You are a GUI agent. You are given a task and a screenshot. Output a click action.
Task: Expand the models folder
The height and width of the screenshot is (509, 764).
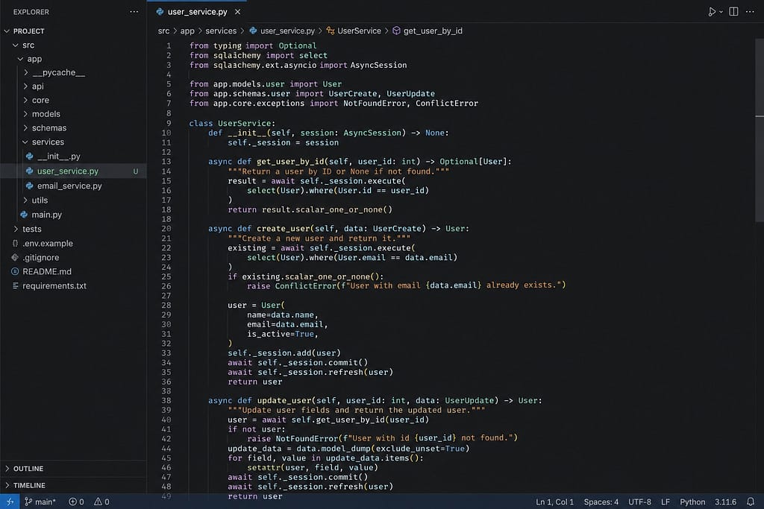(x=26, y=114)
